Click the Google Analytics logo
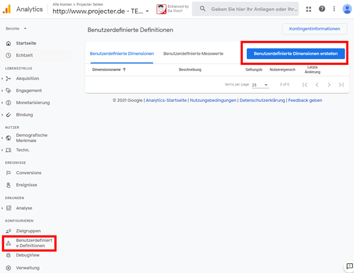Viewport: 354px width, 273px height. click(7, 9)
